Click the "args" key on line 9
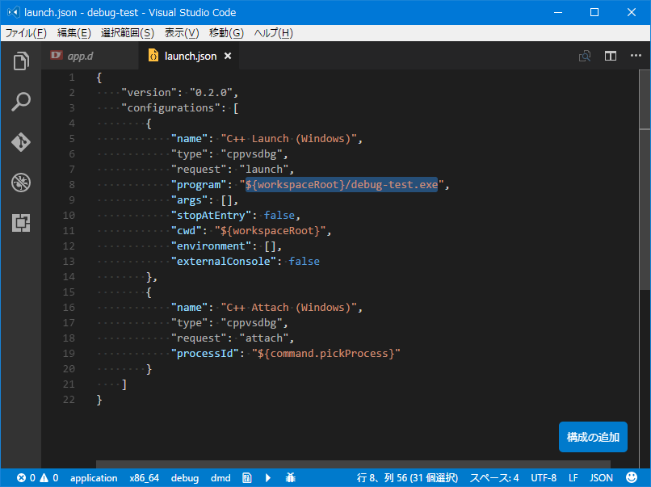Screen dimensions: 651x487 point(189,199)
